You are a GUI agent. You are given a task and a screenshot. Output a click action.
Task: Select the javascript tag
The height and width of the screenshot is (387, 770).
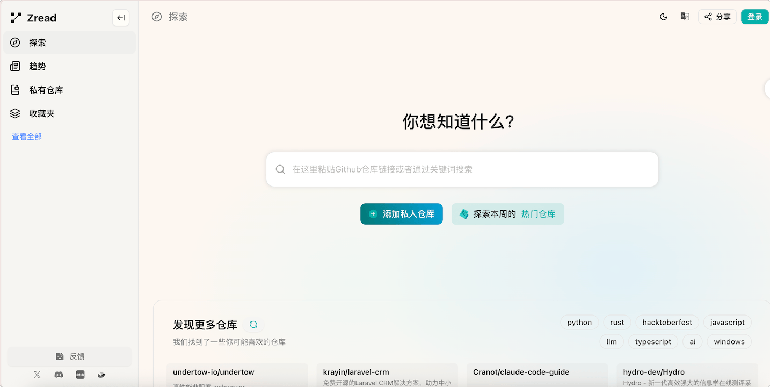tap(728, 322)
